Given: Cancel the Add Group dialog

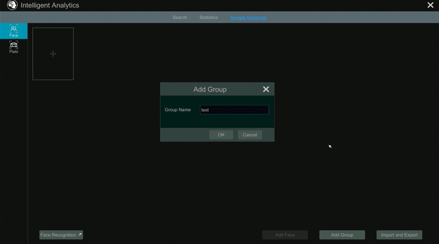Looking at the screenshot, I should [250, 135].
